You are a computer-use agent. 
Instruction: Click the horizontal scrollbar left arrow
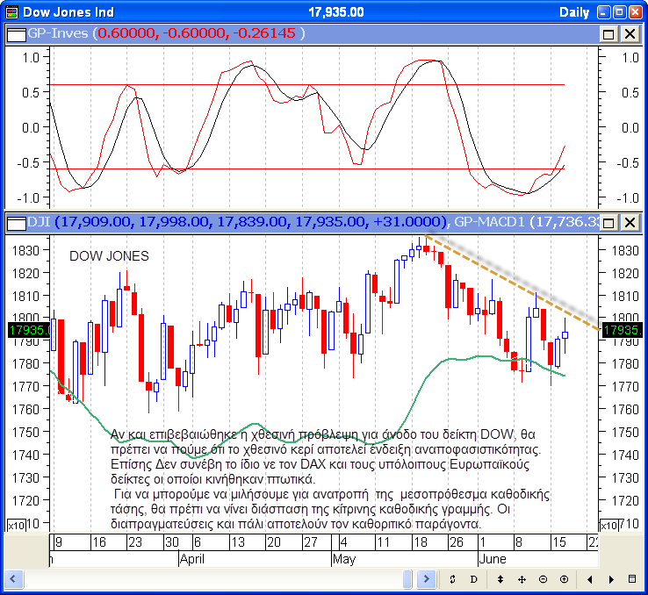[13, 579]
